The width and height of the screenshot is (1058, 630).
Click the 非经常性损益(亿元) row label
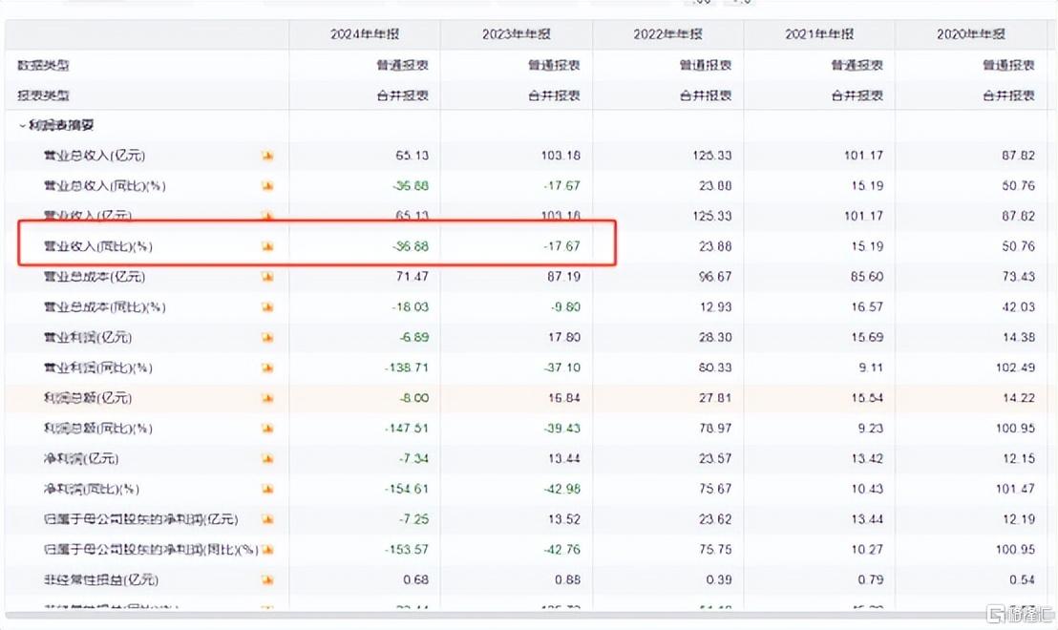pos(101,580)
